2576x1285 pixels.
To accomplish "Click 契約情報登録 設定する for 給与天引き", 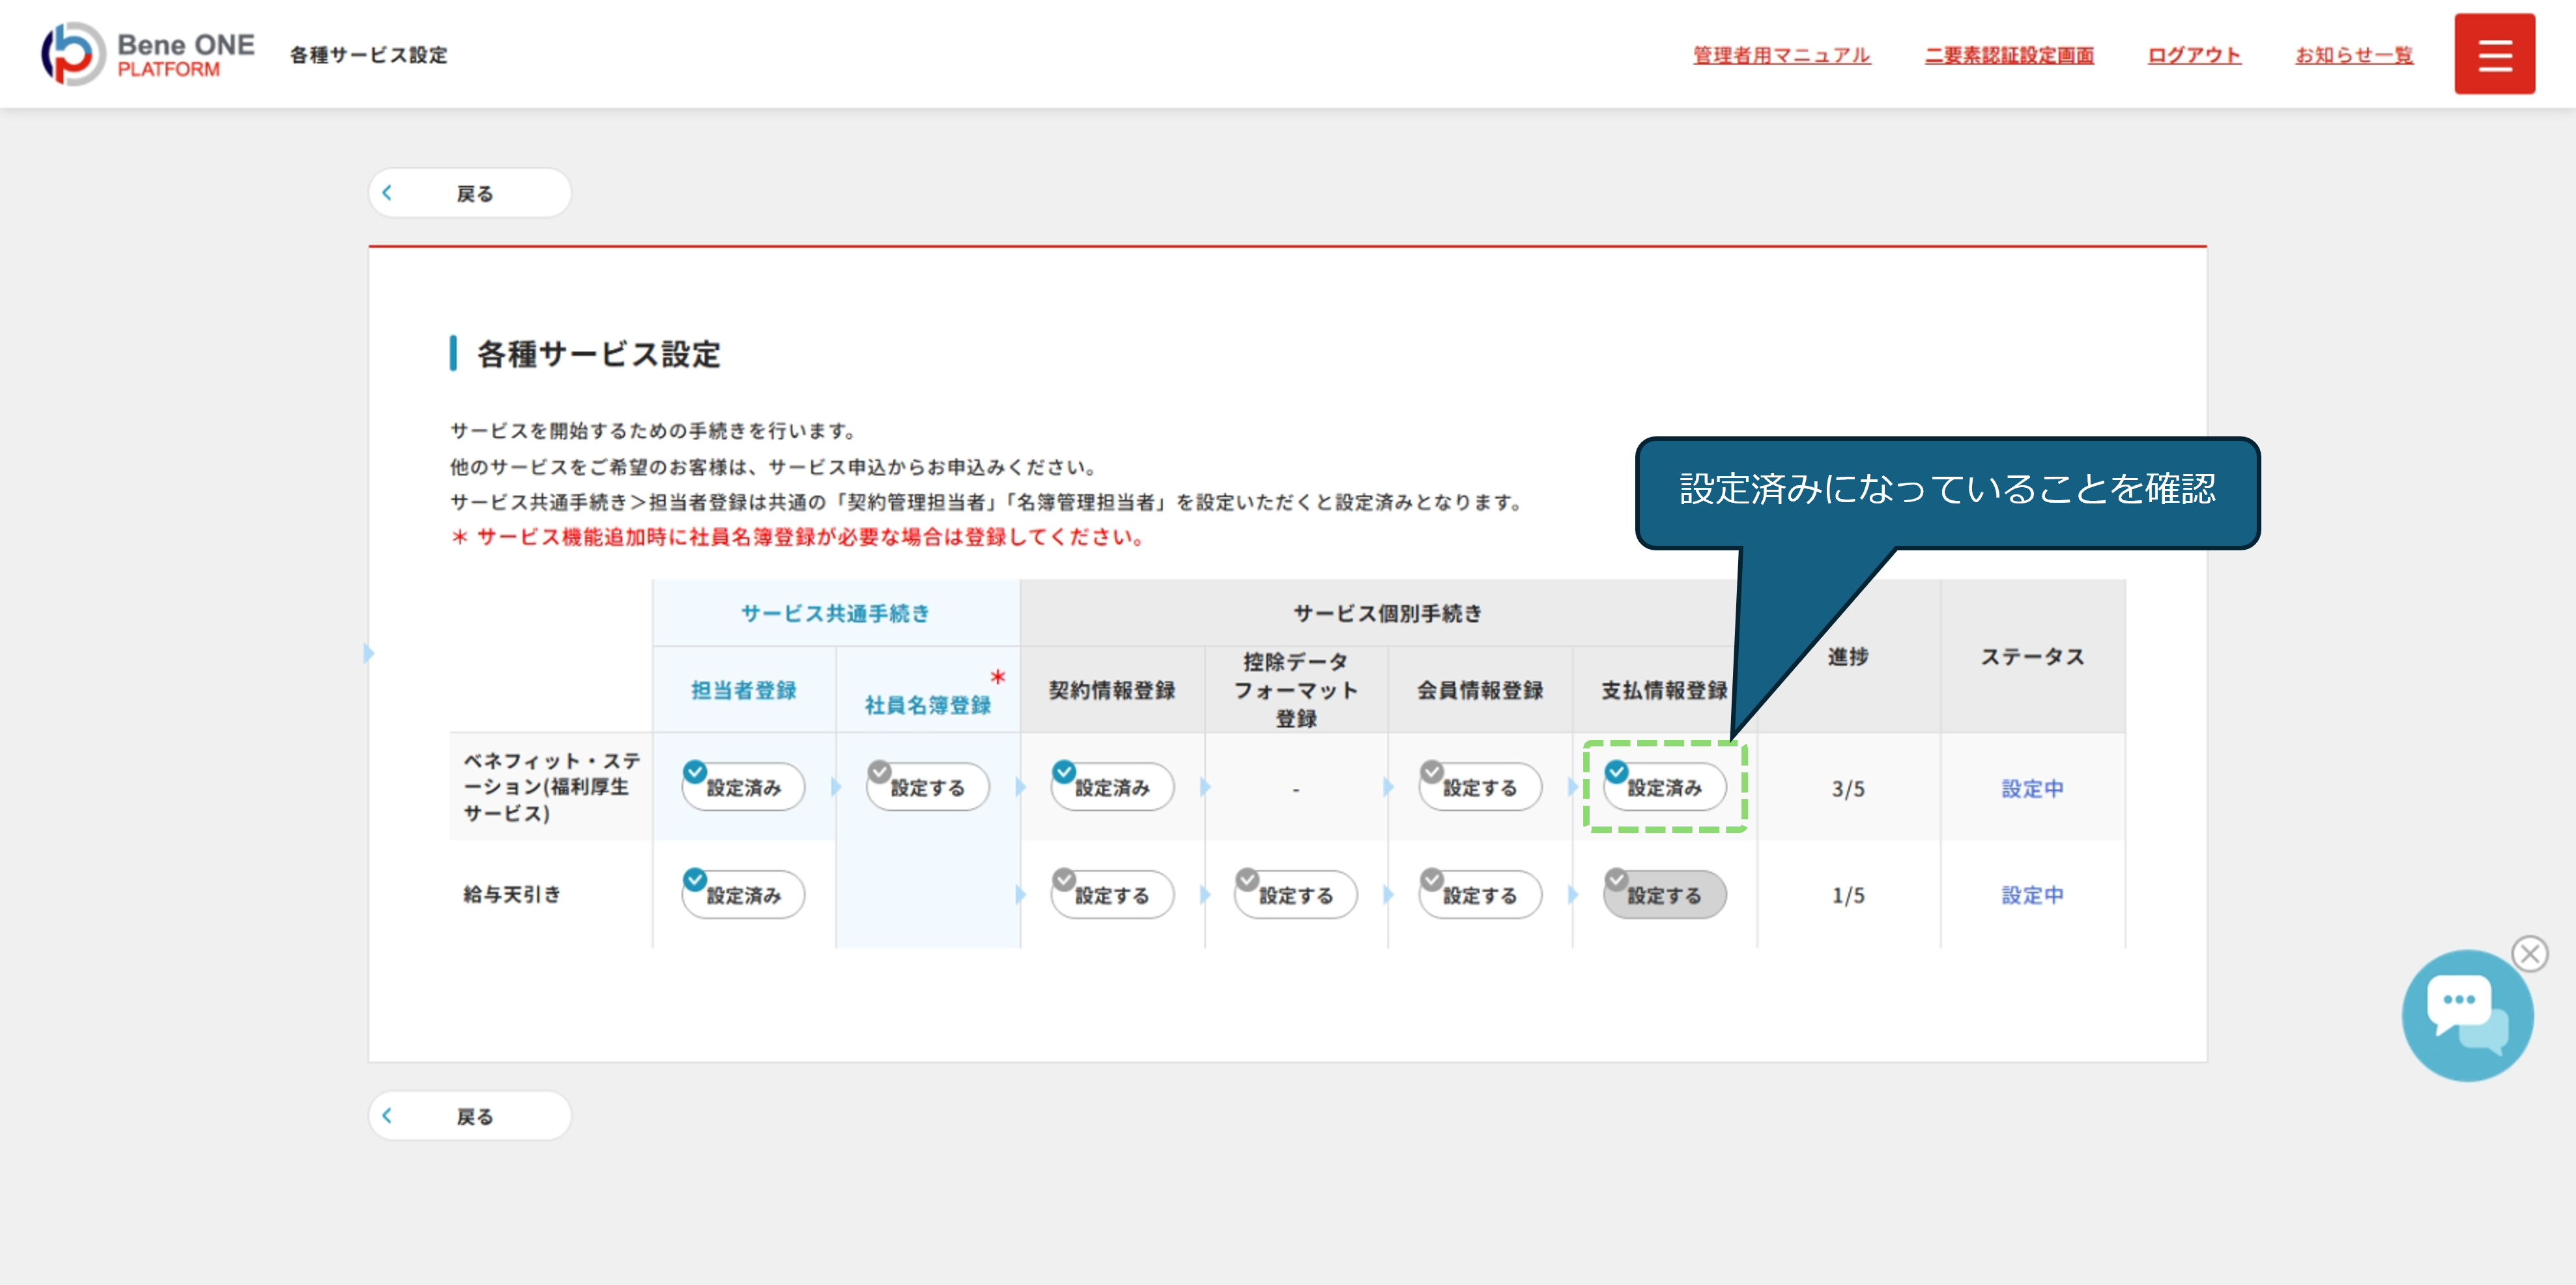I will point(1112,894).
